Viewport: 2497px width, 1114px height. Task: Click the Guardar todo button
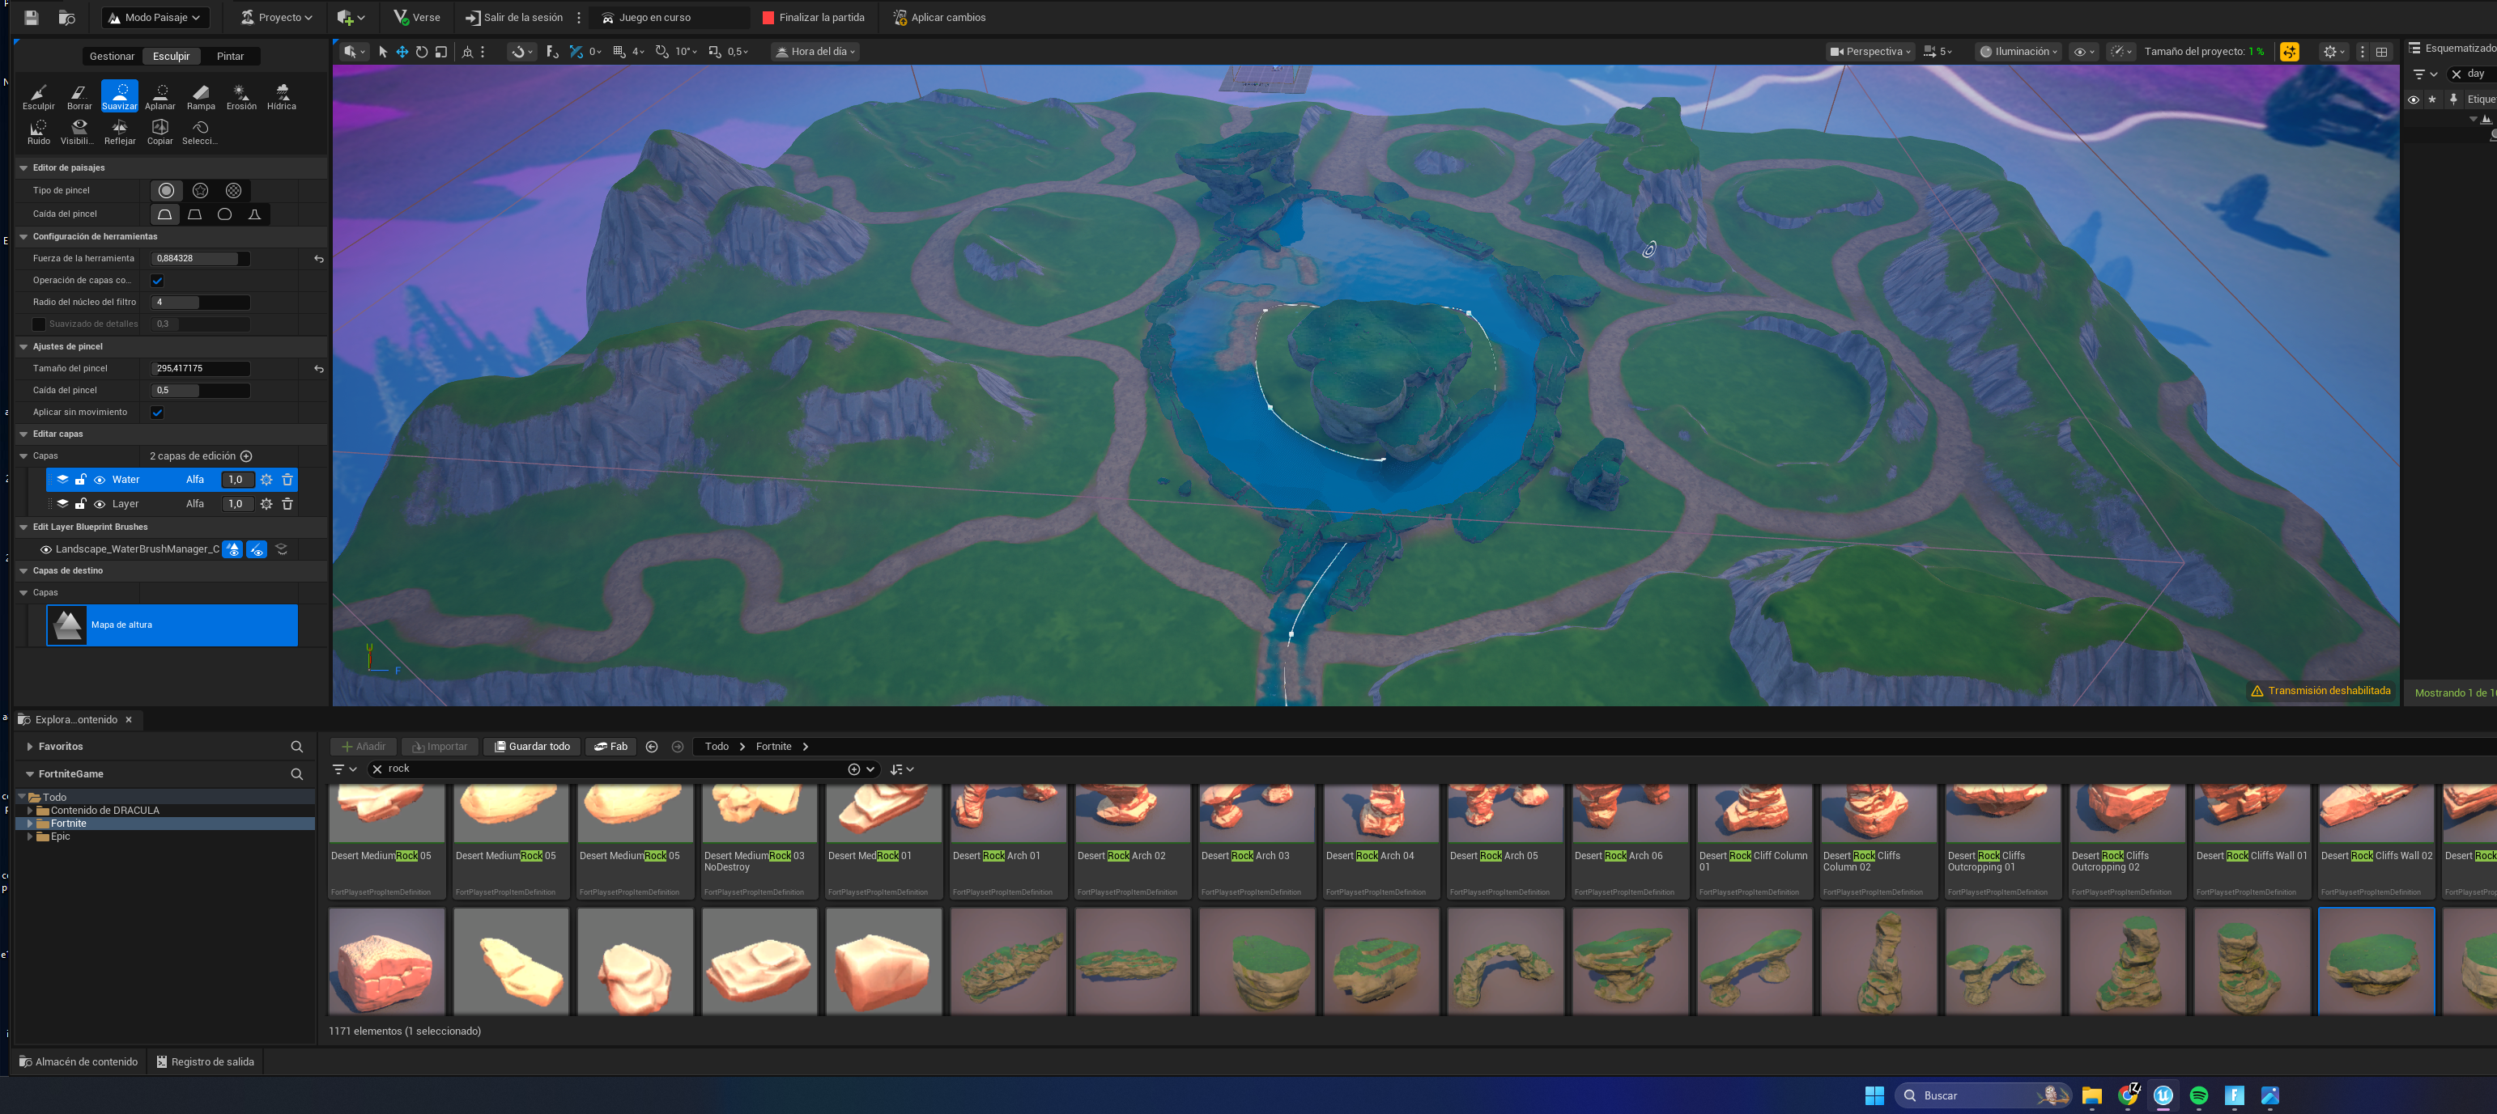point(531,747)
